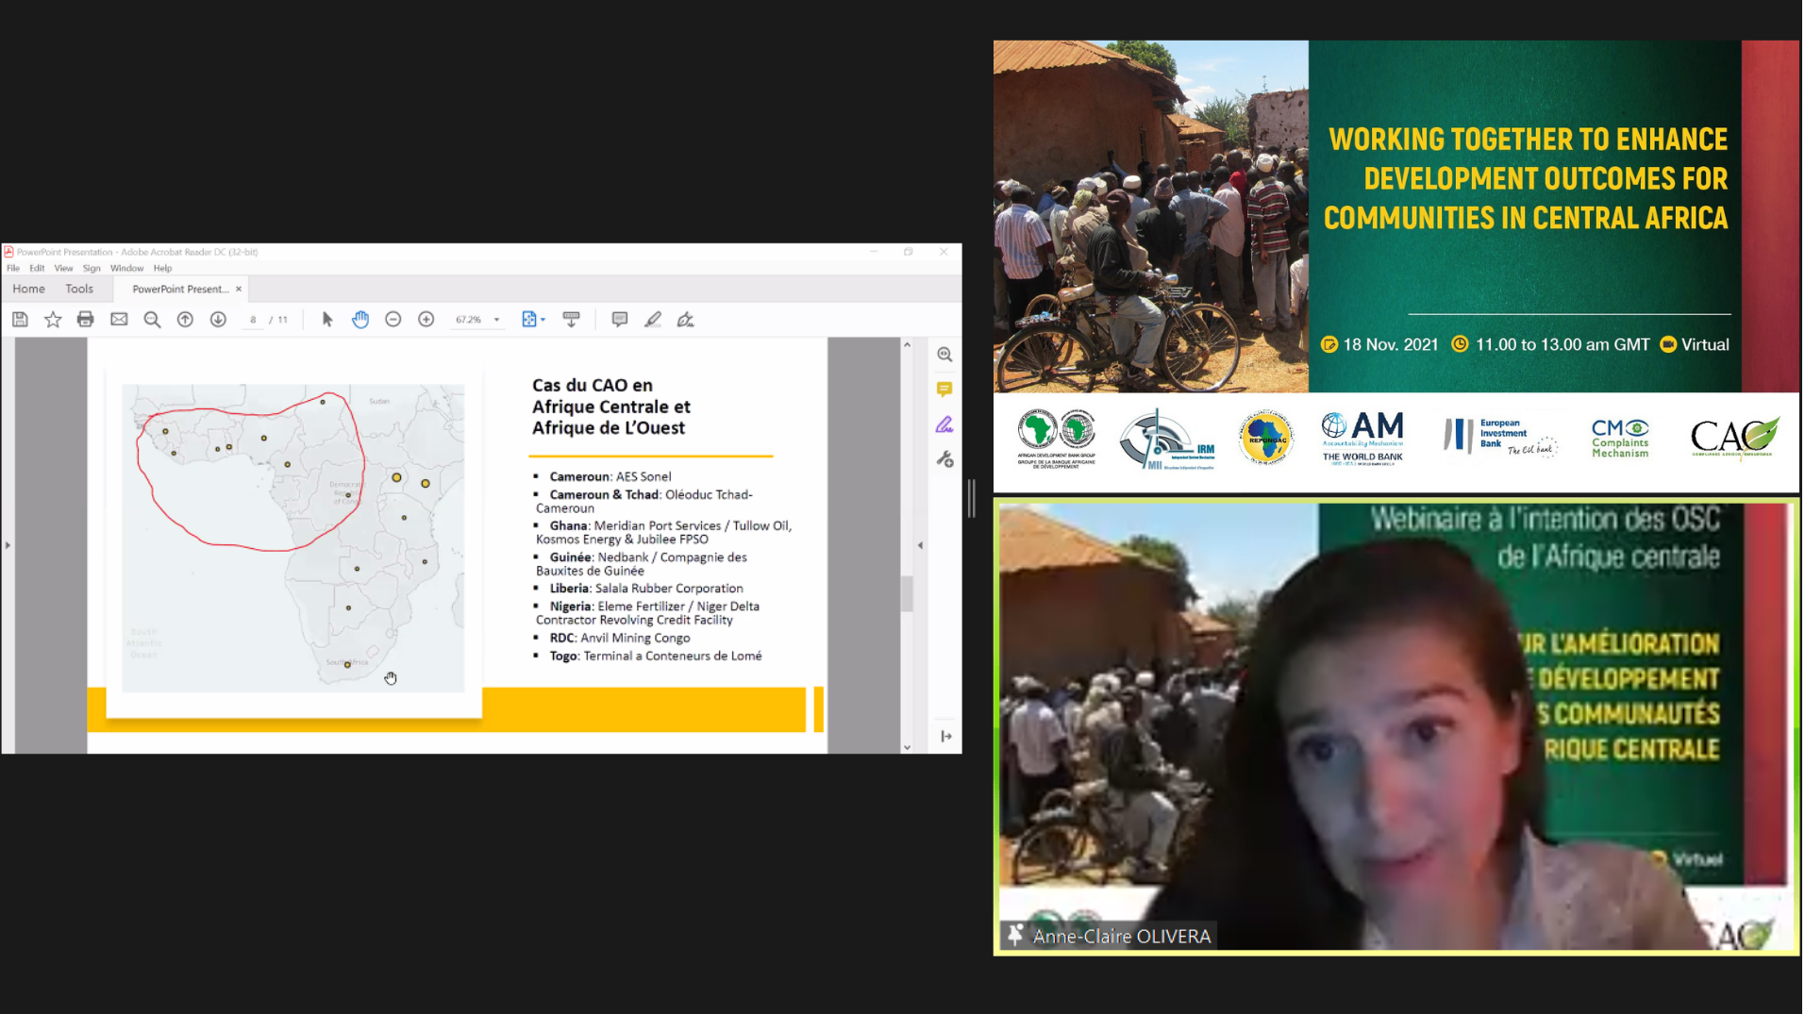Select the Highlight text pen tool

pos(653,320)
